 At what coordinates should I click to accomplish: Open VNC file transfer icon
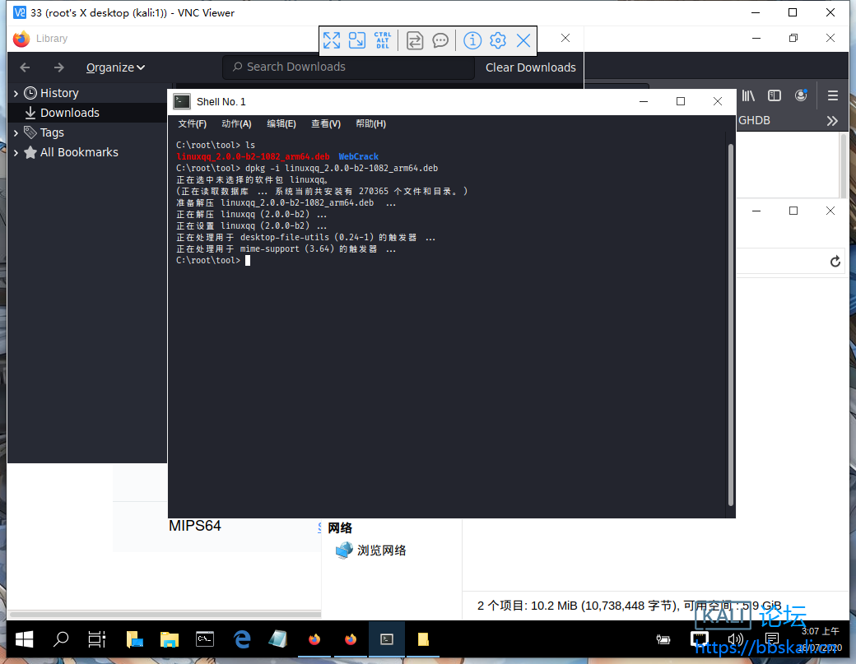pos(415,40)
